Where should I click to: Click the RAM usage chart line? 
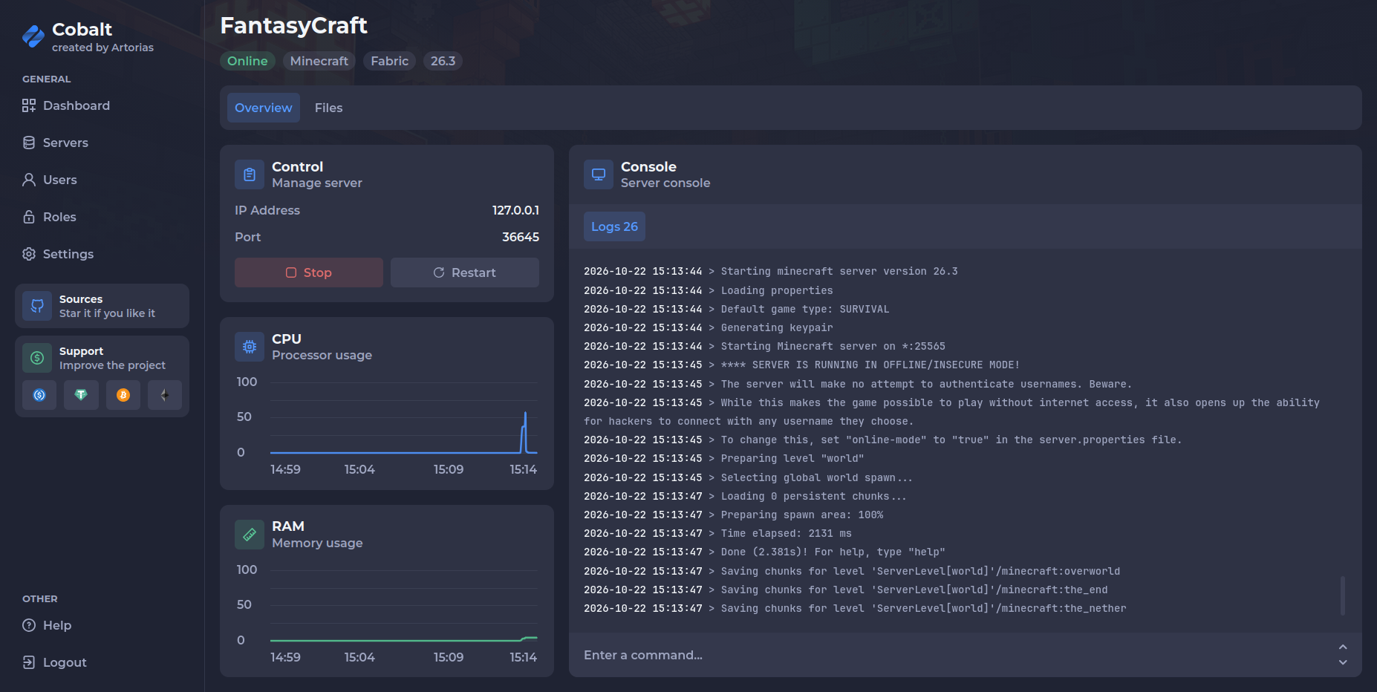(x=404, y=639)
